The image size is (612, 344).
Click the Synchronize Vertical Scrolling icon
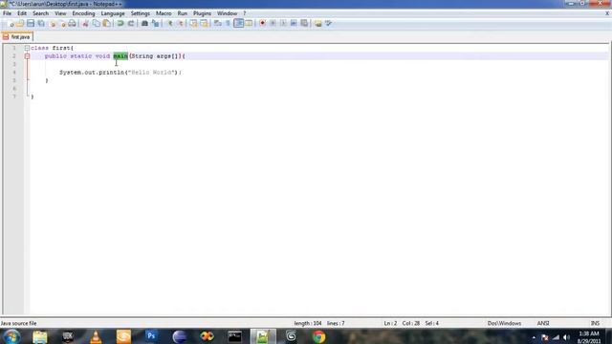(193, 23)
